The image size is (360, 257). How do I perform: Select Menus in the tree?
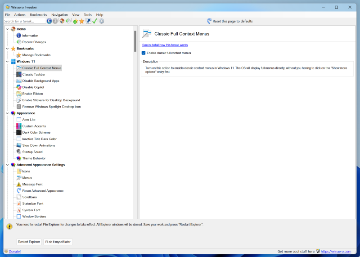(27, 178)
